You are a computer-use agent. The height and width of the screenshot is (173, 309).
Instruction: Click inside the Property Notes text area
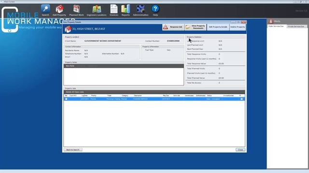click(124, 76)
